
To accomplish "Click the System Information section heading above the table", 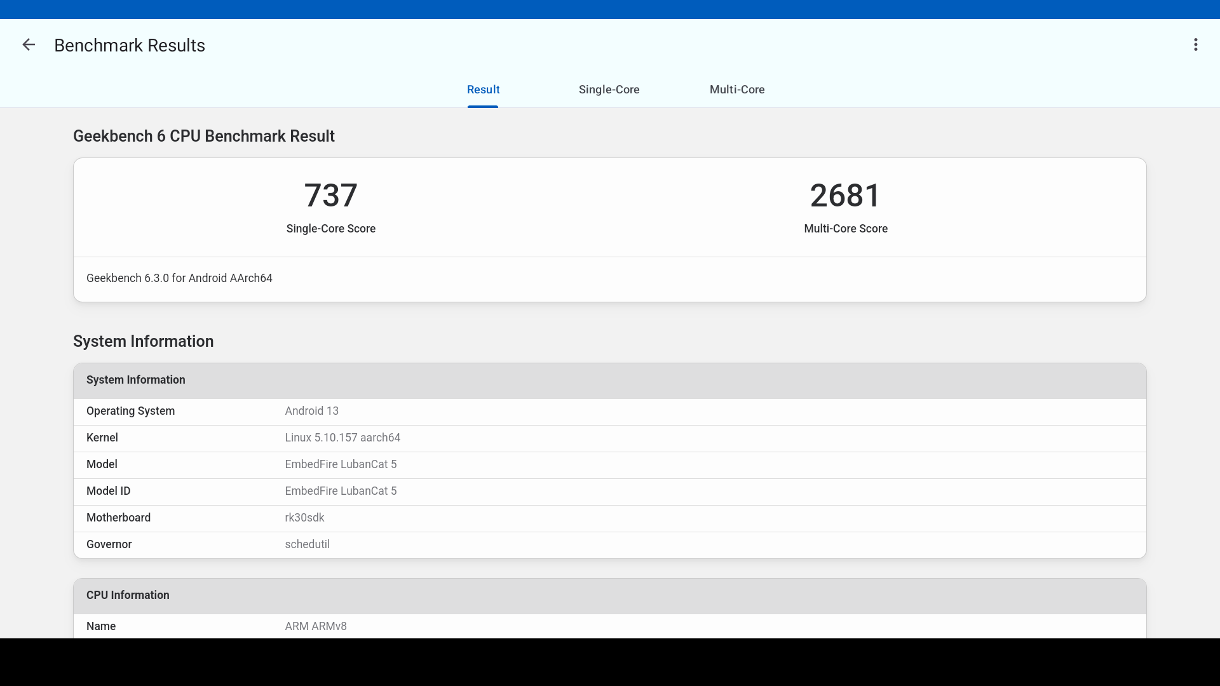I will (143, 341).
